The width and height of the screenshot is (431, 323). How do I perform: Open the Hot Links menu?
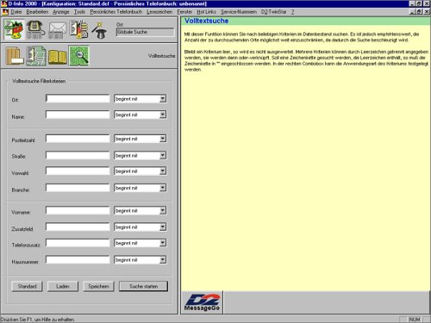206,12
